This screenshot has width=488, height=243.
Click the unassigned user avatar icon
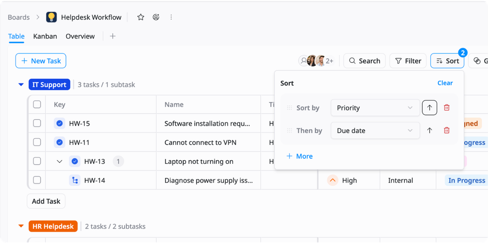tap(303, 61)
